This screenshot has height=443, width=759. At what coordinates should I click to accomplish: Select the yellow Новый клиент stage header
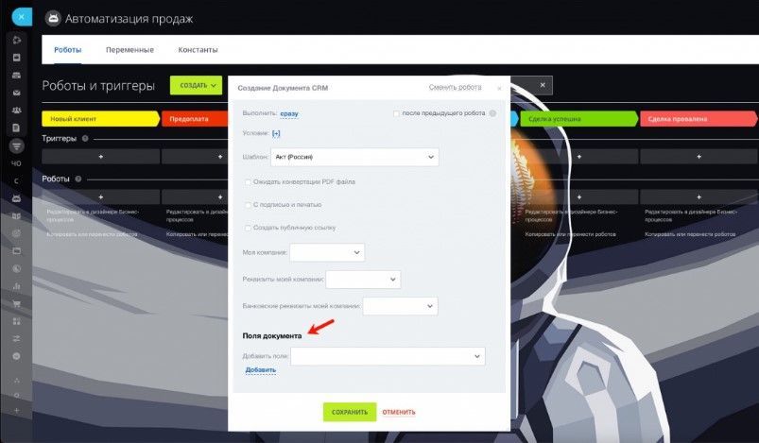[x=101, y=118]
